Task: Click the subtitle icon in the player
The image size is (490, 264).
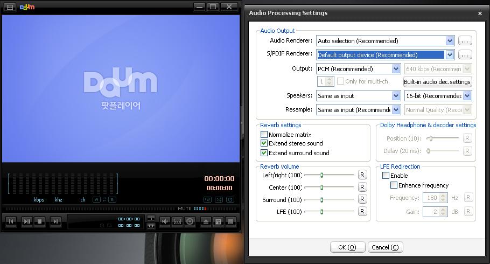Action: (x=177, y=221)
